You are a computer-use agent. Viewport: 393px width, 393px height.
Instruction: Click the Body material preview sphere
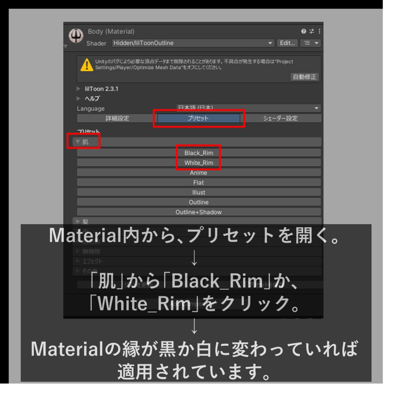(x=76, y=36)
